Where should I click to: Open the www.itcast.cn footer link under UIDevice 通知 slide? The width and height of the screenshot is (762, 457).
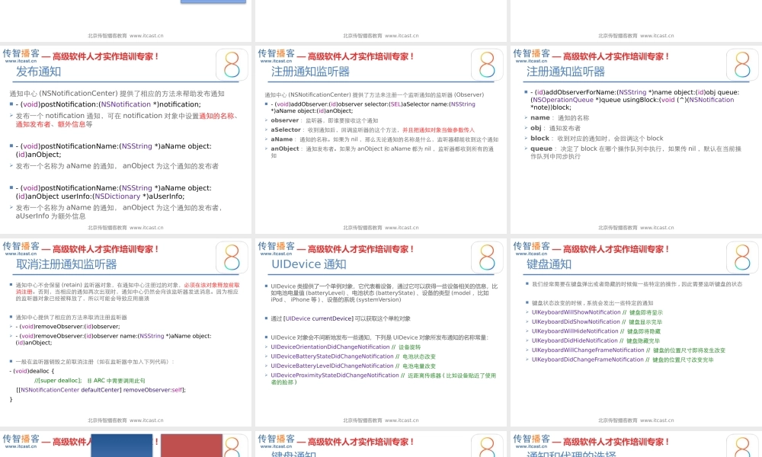(x=402, y=420)
